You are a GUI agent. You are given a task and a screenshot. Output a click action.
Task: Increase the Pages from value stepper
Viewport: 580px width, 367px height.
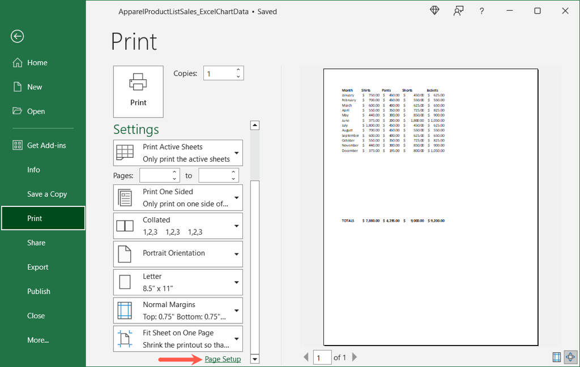point(174,172)
